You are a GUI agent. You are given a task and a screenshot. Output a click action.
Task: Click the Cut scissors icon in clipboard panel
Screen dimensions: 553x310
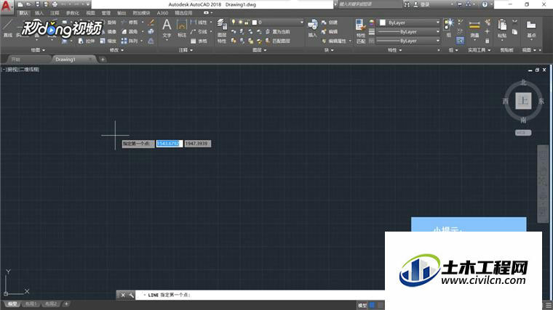click(x=515, y=22)
